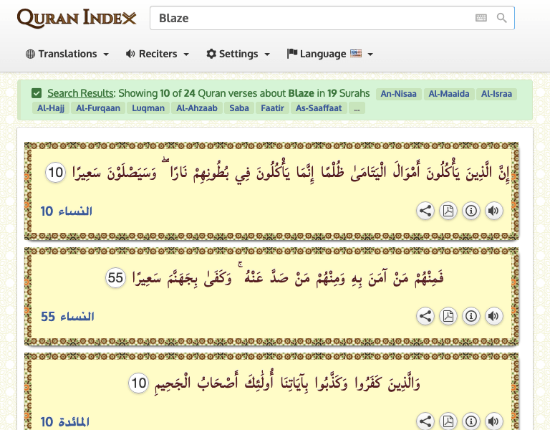Play audio recitation of An-Nisaa verse 55
The image size is (550, 430).
tap(493, 316)
